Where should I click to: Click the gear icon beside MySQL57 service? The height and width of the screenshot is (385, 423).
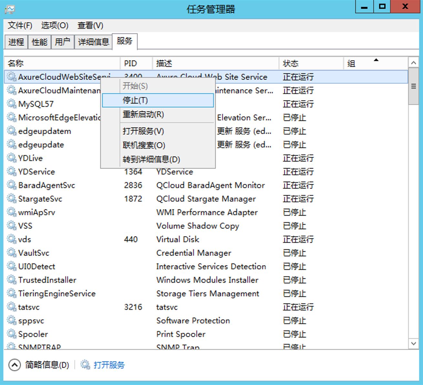pyautogui.click(x=12, y=104)
